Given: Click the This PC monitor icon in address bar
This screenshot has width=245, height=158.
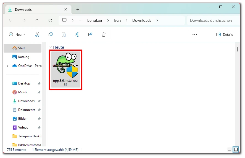Looking at the screenshot, I should (x=64, y=20).
